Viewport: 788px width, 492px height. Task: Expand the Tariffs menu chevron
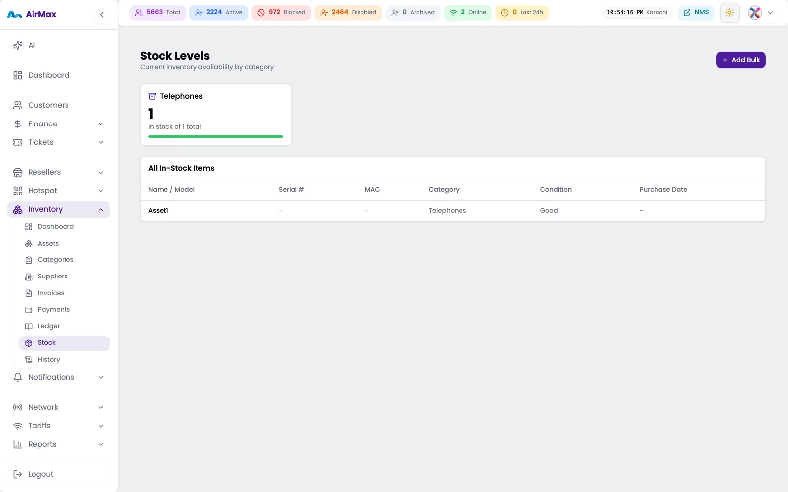click(x=101, y=426)
